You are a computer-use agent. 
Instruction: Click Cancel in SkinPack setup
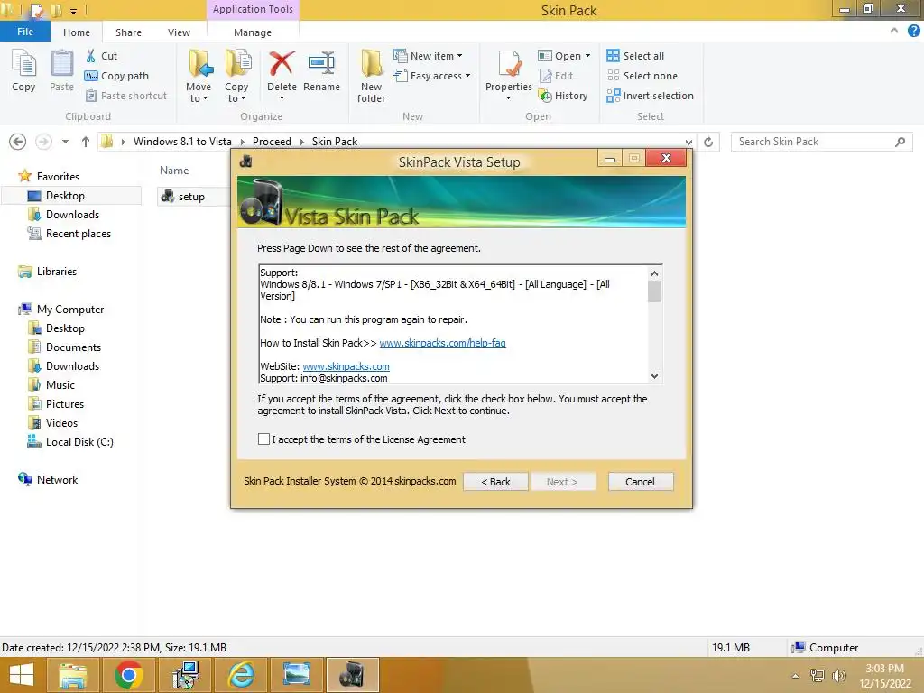(x=640, y=482)
